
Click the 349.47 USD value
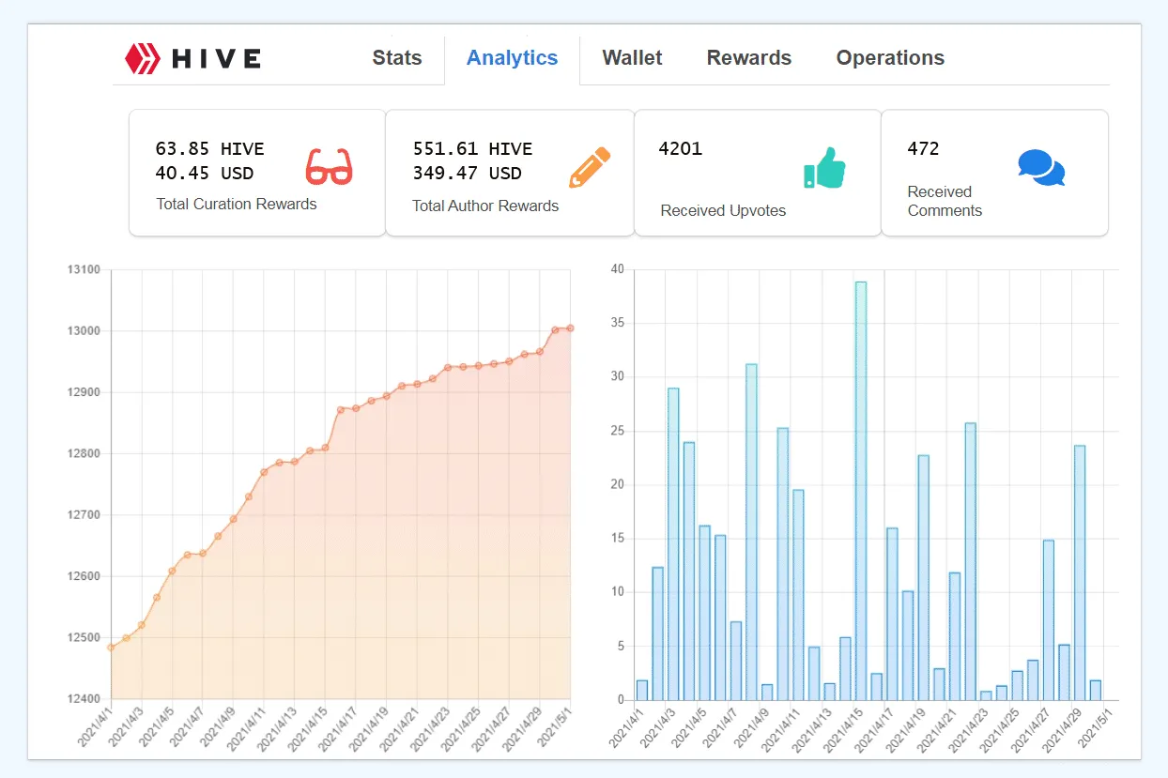point(467,173)
